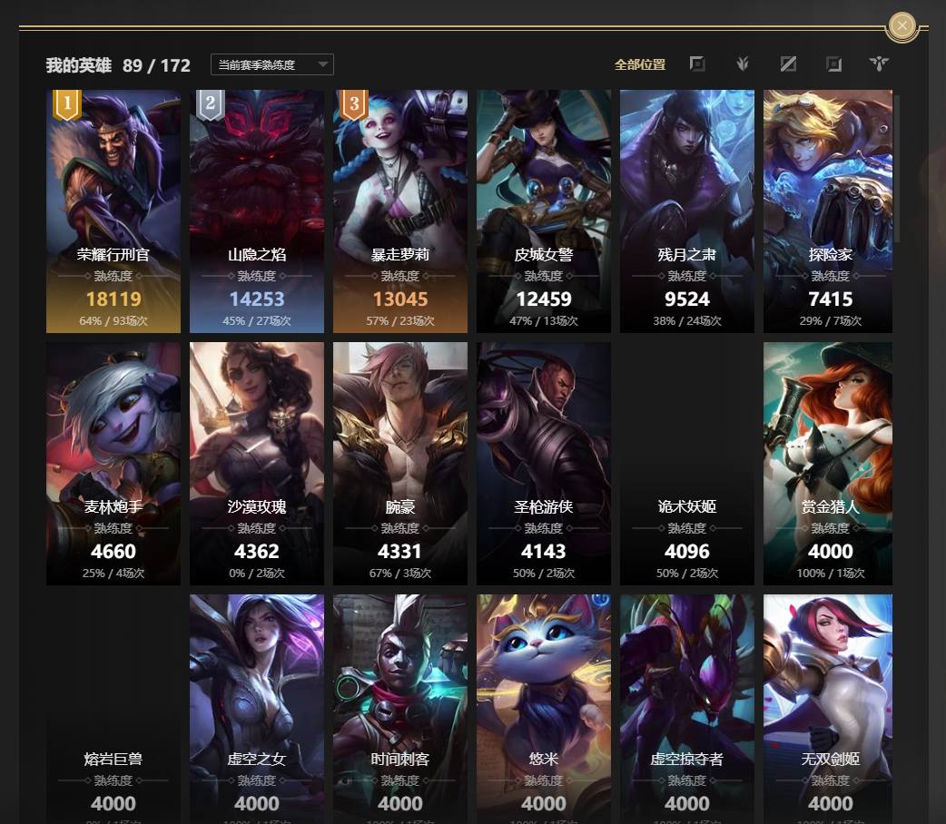
Task: Filter champions by Top lane icon
Action: 697,64
